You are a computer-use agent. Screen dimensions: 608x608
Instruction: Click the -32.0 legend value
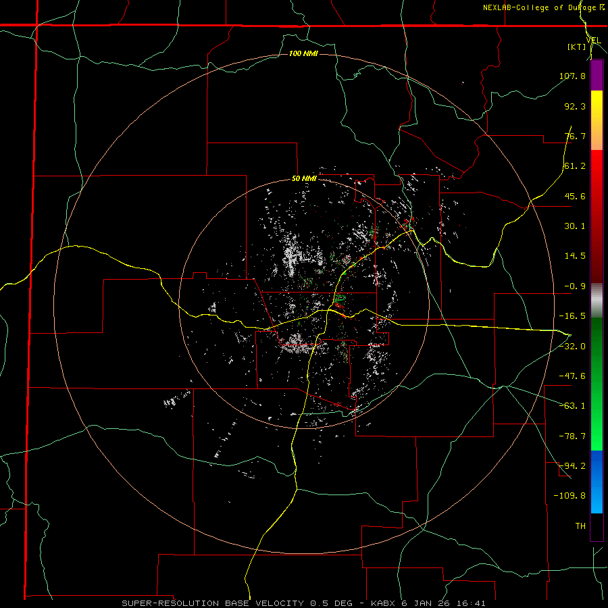pos(572,347)
